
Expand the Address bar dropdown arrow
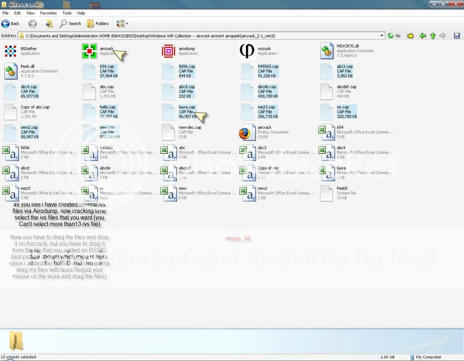[382, 35]
